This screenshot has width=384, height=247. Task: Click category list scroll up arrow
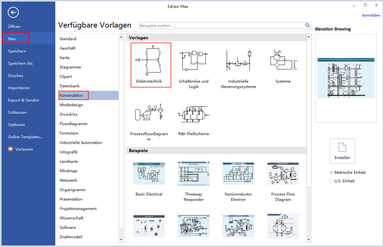(x=121, y=37)
